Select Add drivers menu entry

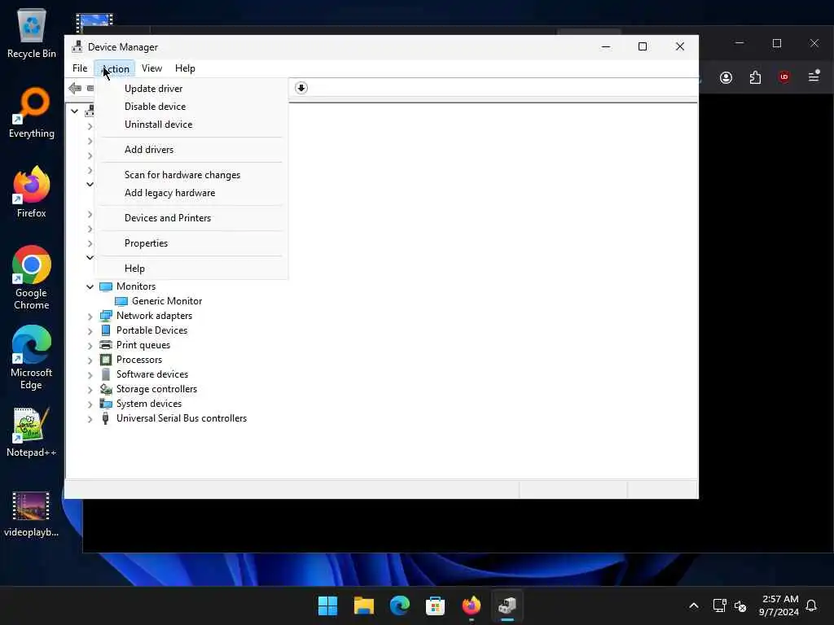tap(149, 150)
